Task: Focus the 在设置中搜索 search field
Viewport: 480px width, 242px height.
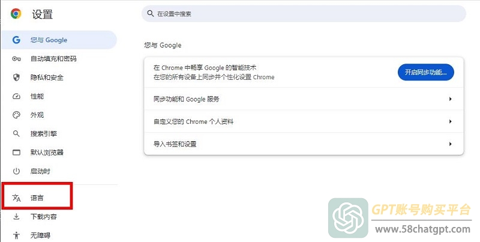Action: click(x=304, y=13)
